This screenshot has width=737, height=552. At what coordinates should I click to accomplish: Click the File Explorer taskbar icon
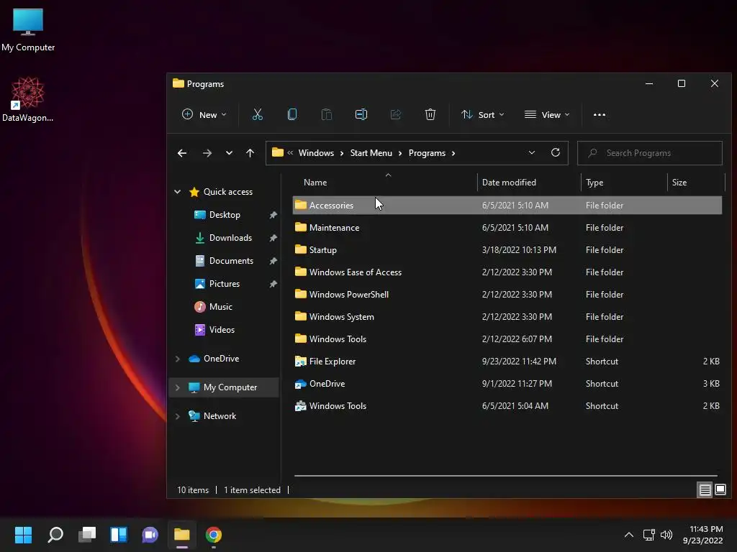tap(182, 535)
